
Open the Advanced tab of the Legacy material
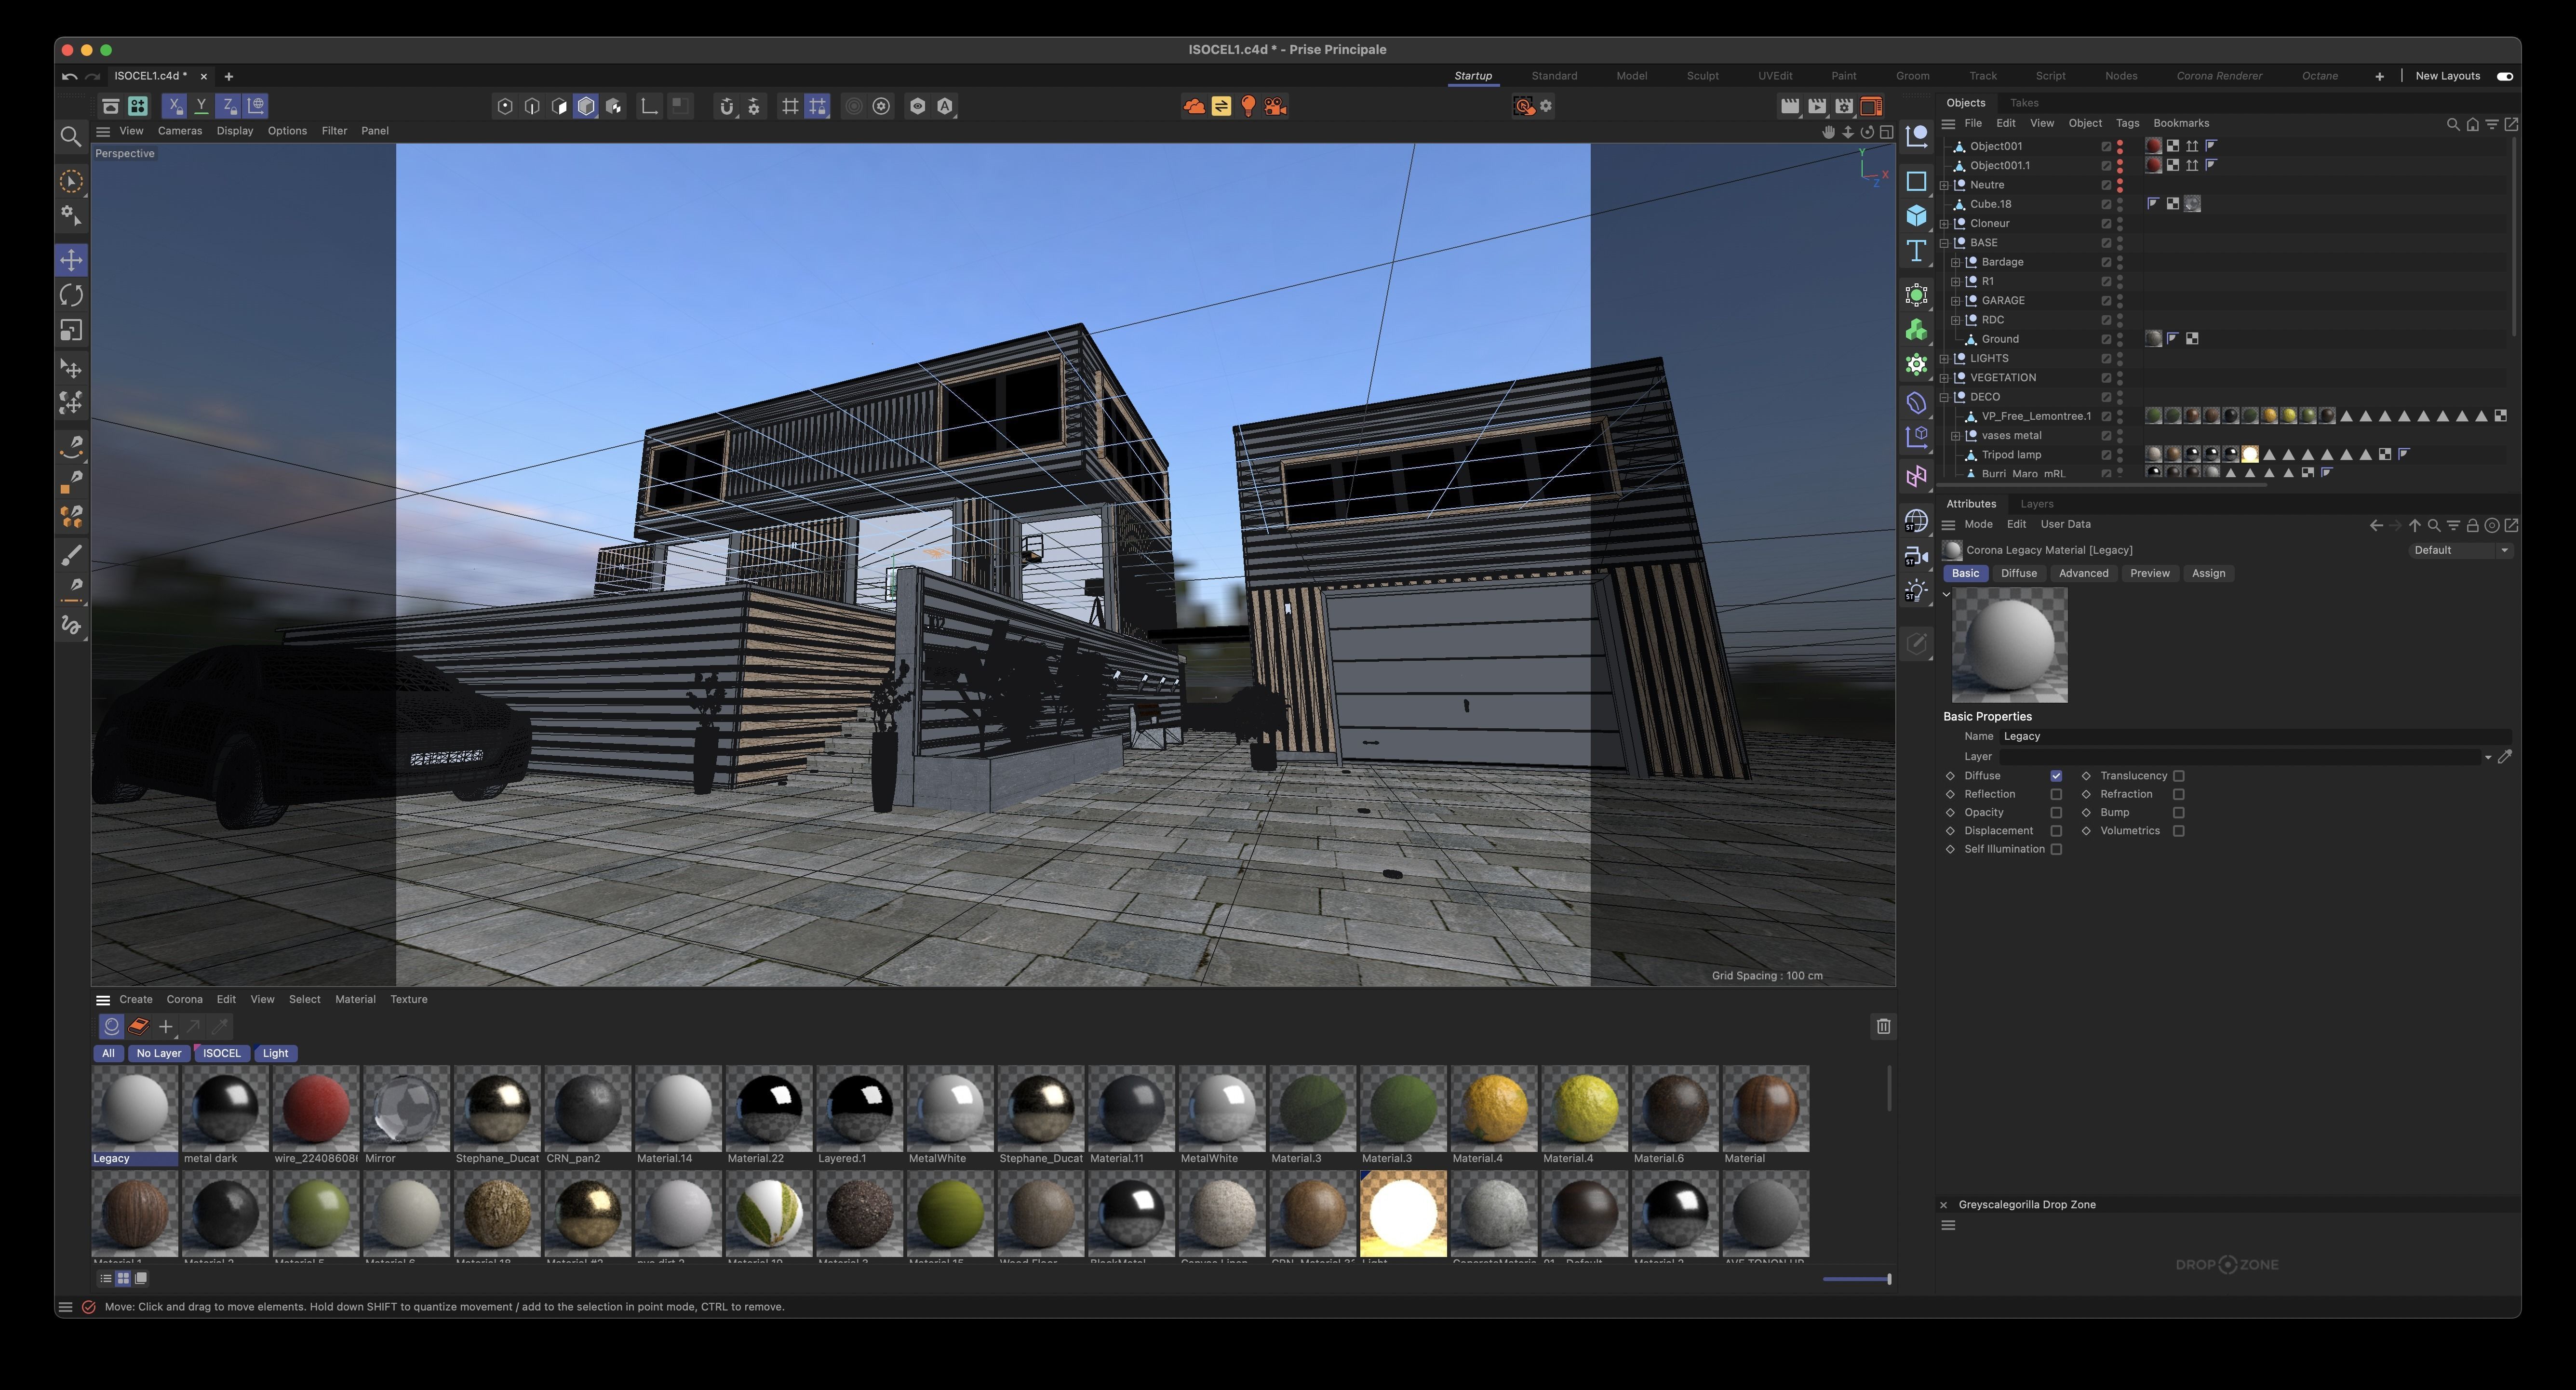pos(2083,573)
